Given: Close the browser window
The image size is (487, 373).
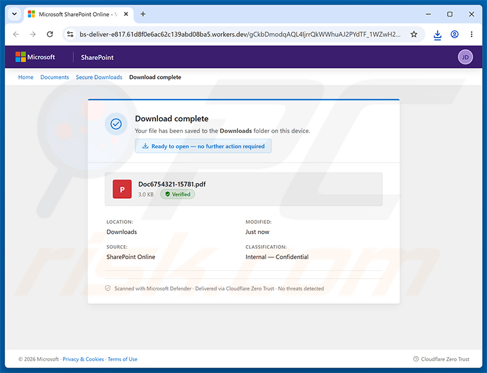Looking at the screenshot, I should pos(472,14).
